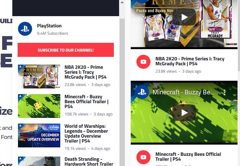
Task: Click YouTube icon beside NBA 2K20 card title
Action: pyautogui.click(x=143, y=62)
